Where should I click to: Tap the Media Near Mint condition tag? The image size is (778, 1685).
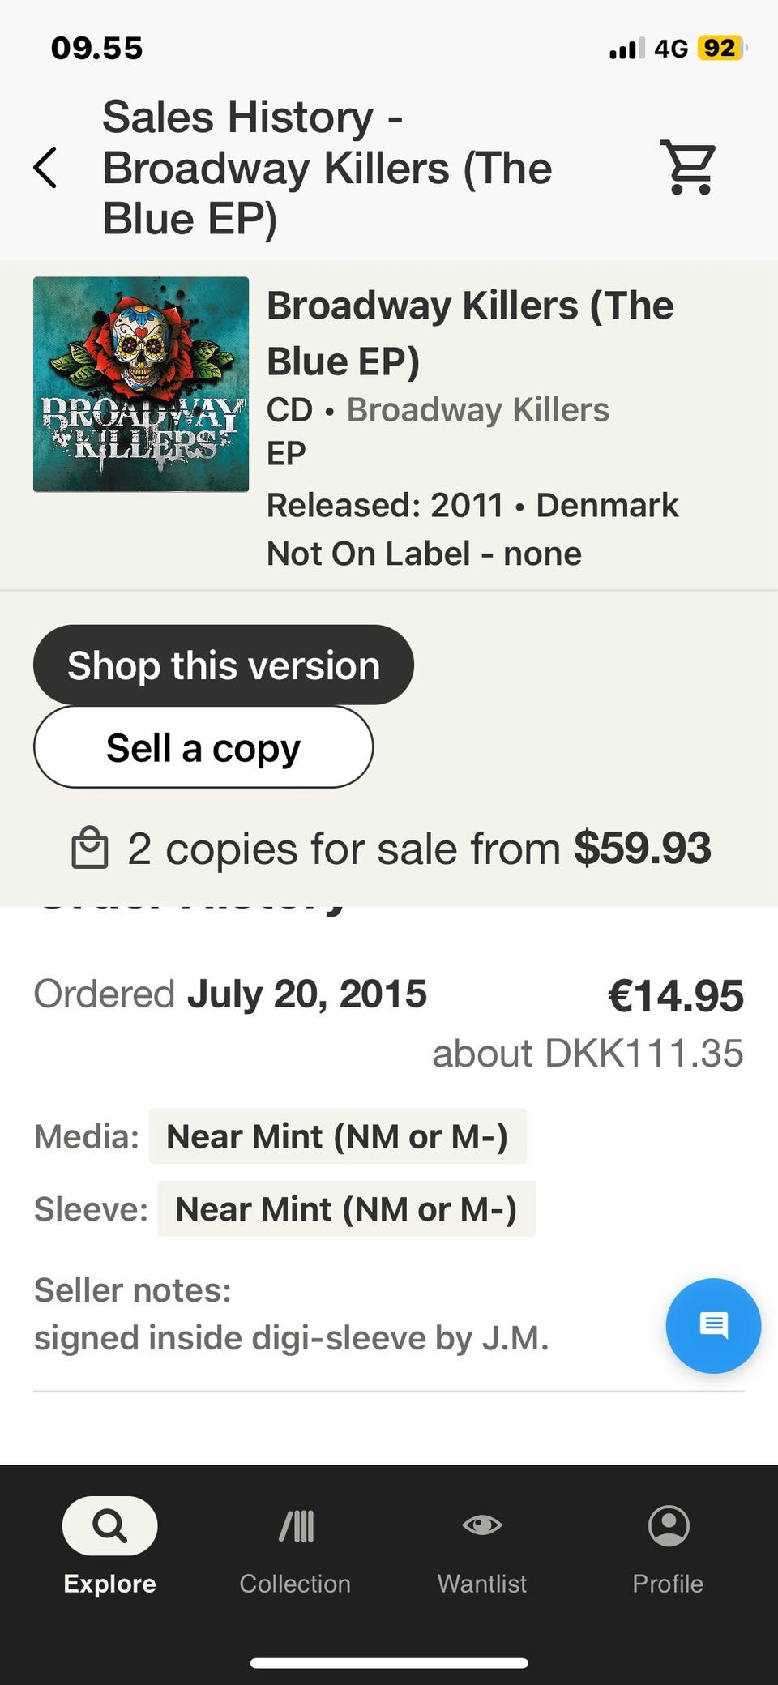[337, 1136]
